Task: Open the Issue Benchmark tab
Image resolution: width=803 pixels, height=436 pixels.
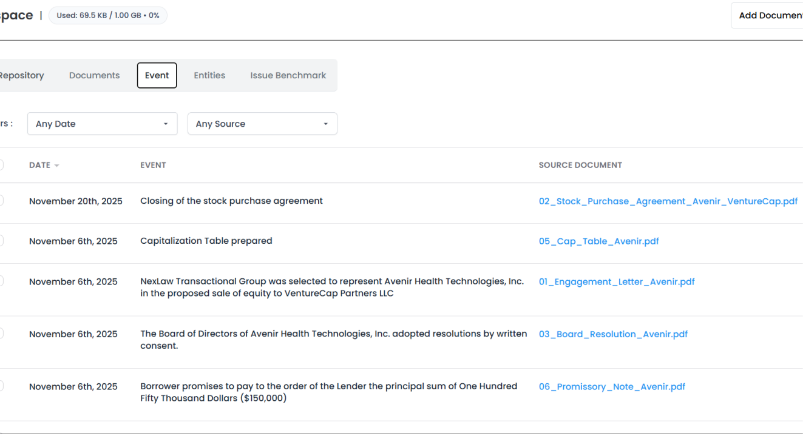Action: pyautogui.click(x=288, y=75)
